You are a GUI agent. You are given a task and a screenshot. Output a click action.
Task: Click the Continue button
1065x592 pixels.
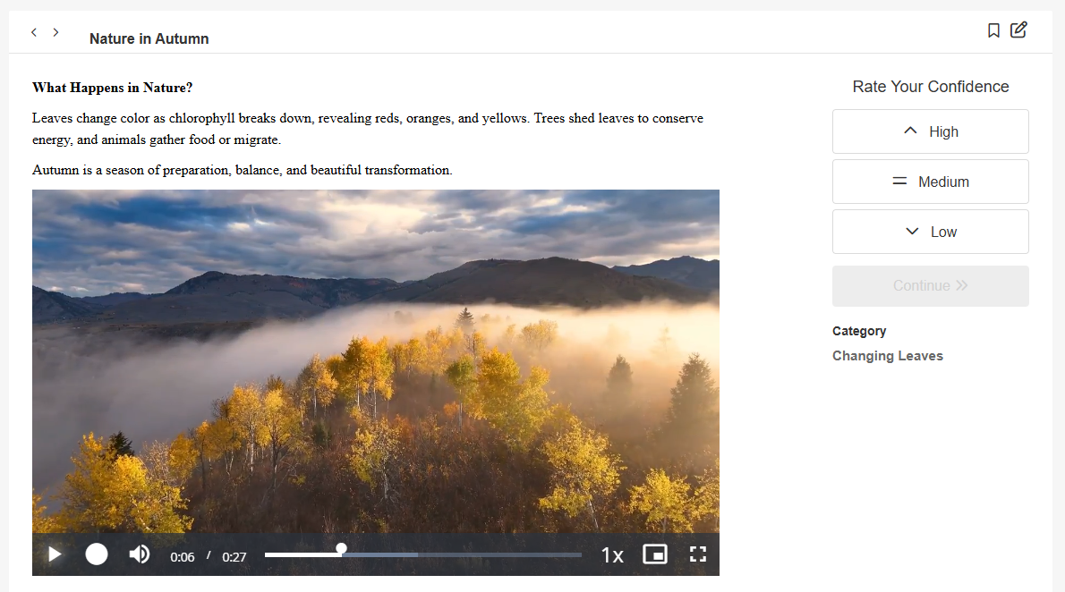pyautogui.click(x=931, y=286)
